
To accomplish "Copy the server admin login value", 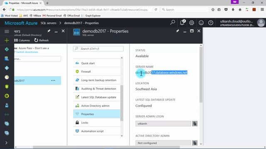I will 195,123.
